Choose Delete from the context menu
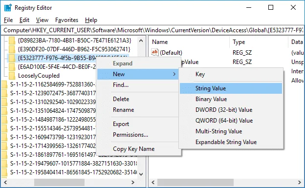 tap(138, 99)
